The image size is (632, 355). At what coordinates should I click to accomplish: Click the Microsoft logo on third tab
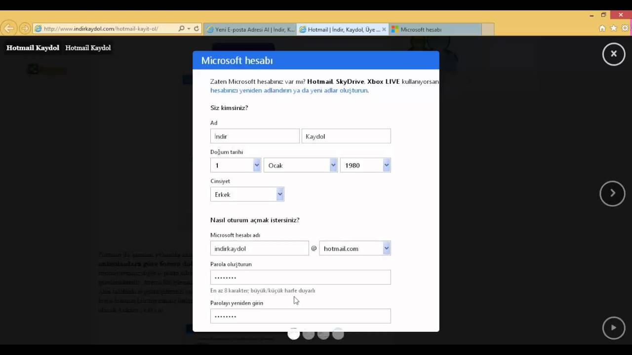395,30
